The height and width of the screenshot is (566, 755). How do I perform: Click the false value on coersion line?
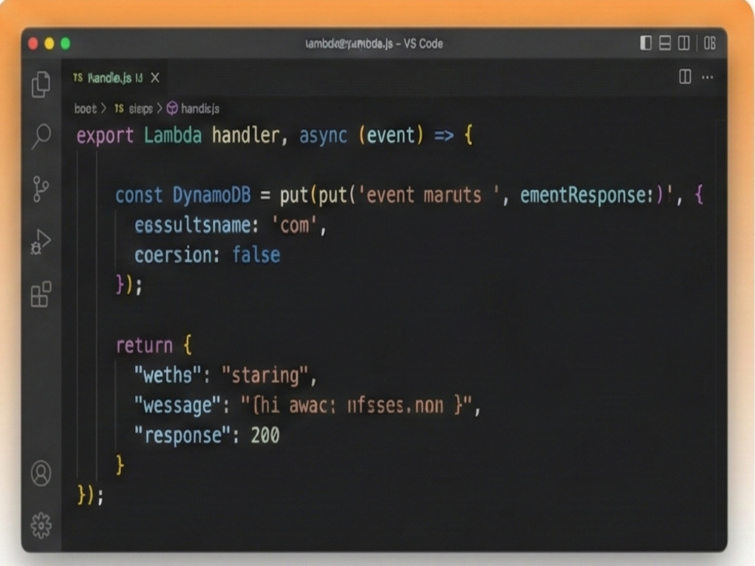(x=256, y=255)
